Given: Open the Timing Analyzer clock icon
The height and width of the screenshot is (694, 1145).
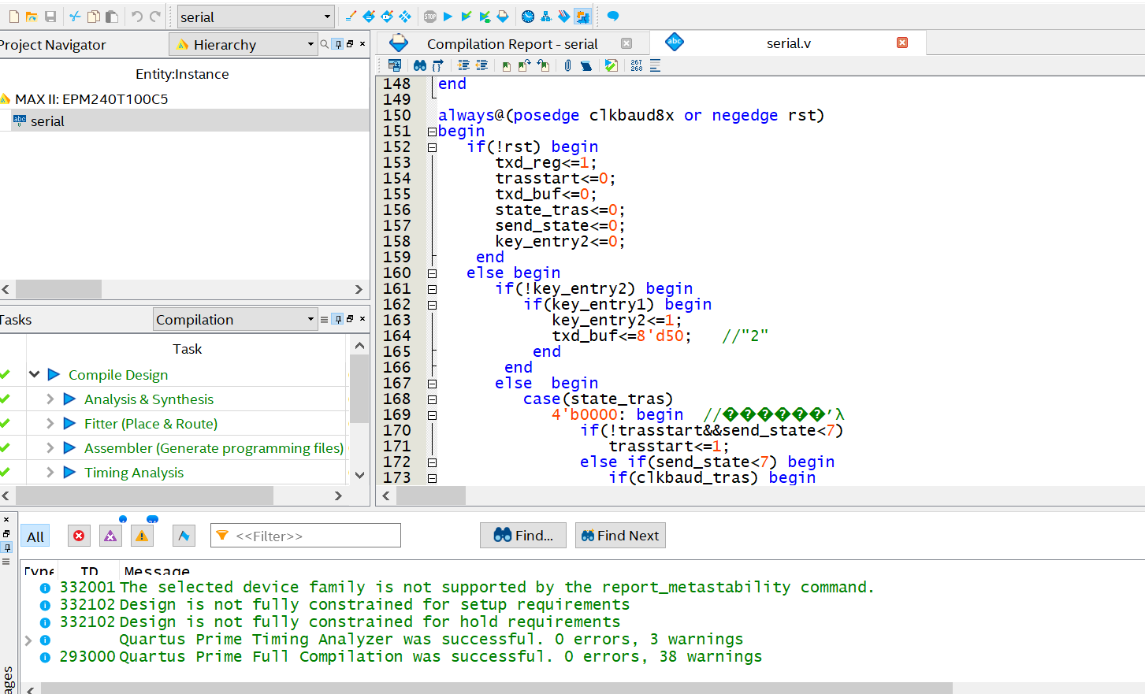Looking at the screenshot, I should 528,17.
